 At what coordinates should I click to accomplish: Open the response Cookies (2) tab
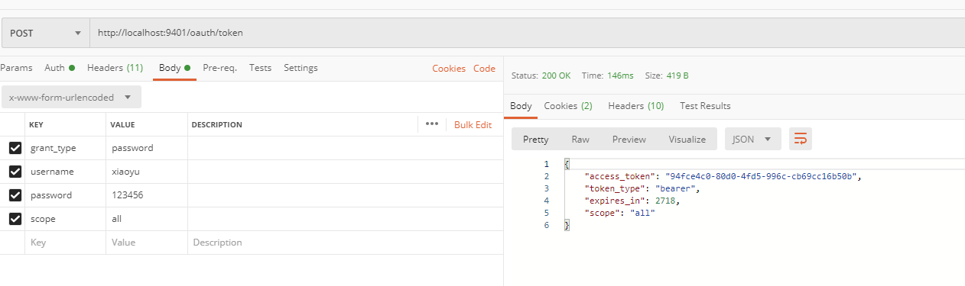click(x=568, y=106)
